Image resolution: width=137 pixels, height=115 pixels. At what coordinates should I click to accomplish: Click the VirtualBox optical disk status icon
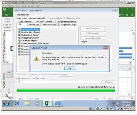(x=94, y=108)
